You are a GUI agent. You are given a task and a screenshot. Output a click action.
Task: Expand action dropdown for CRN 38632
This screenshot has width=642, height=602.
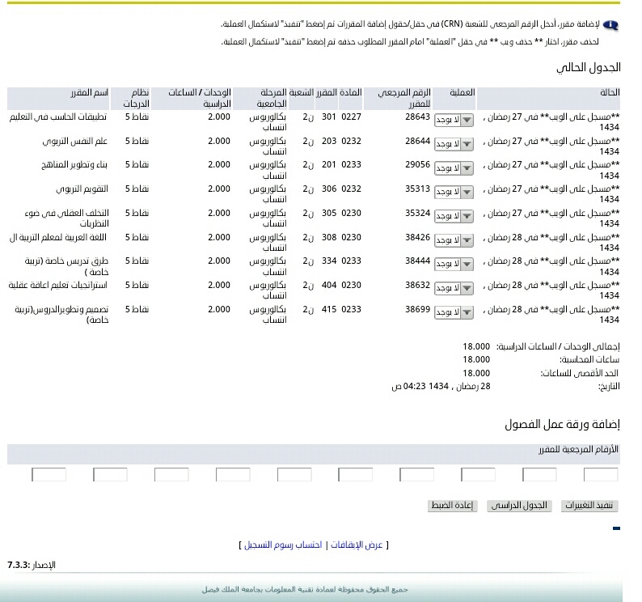[454, 288]
